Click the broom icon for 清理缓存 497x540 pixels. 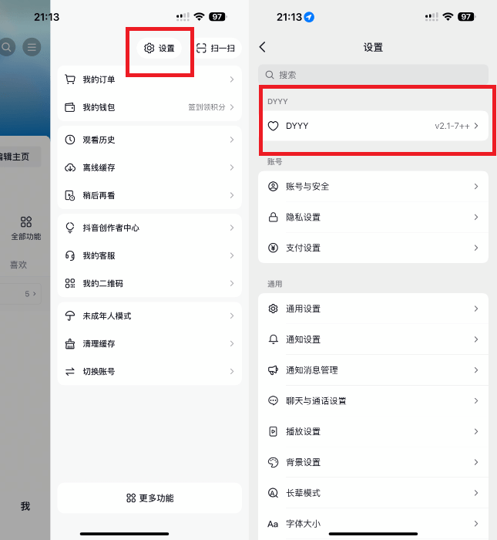click(x=70, y=344)
